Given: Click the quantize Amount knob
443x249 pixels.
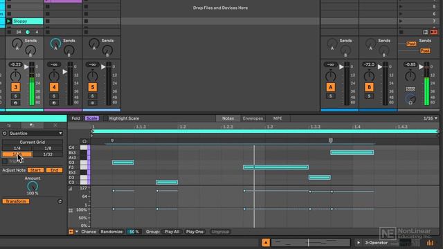Looking at the screenshot, I should click(x=33, y=186).
